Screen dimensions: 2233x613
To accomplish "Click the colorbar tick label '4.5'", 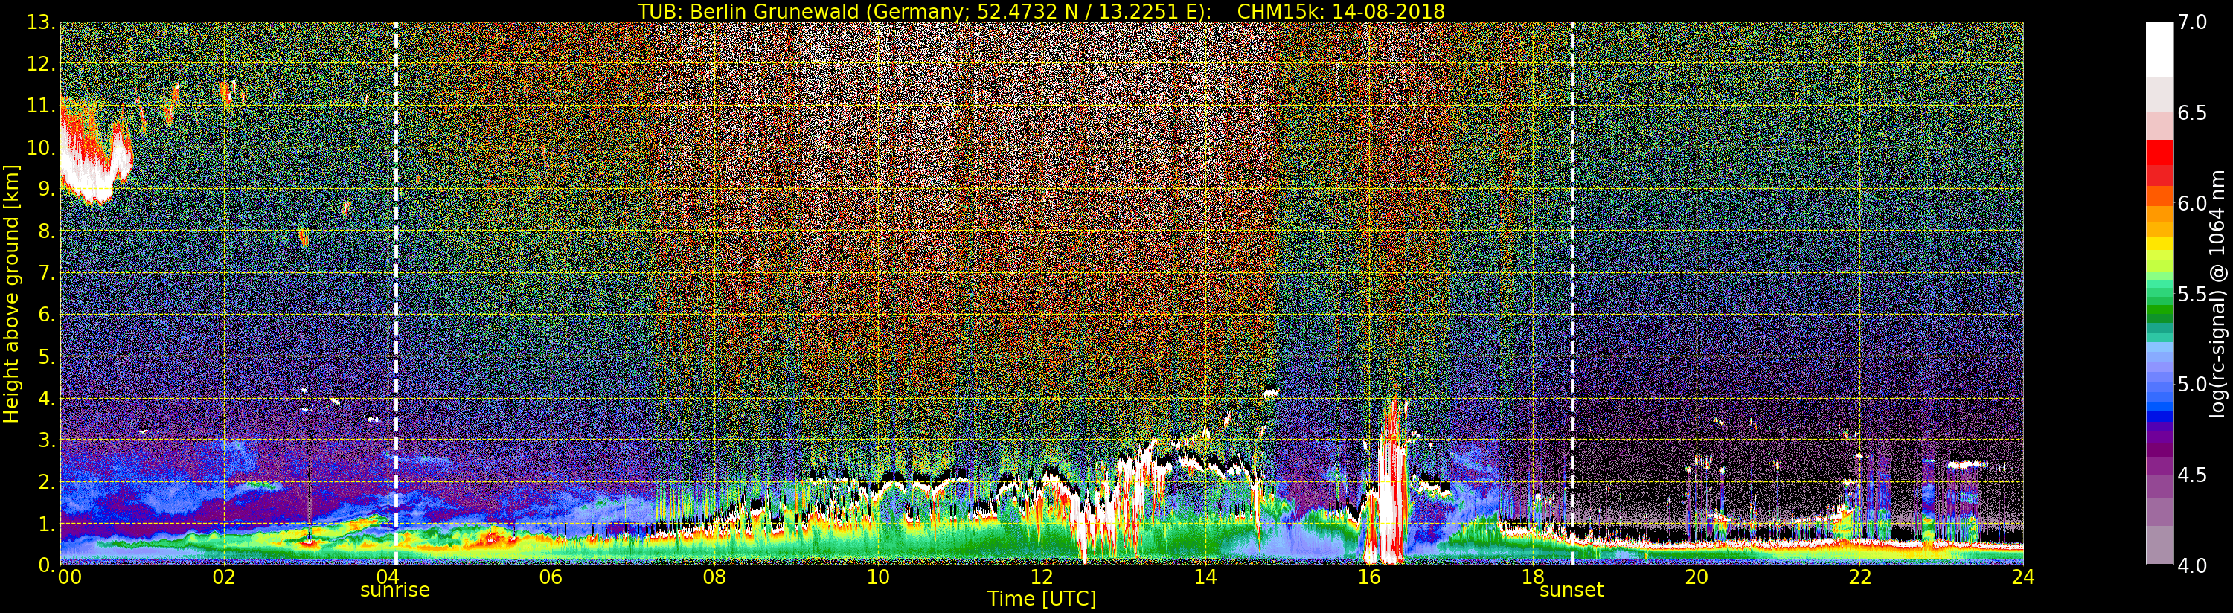I will 2192,475.
